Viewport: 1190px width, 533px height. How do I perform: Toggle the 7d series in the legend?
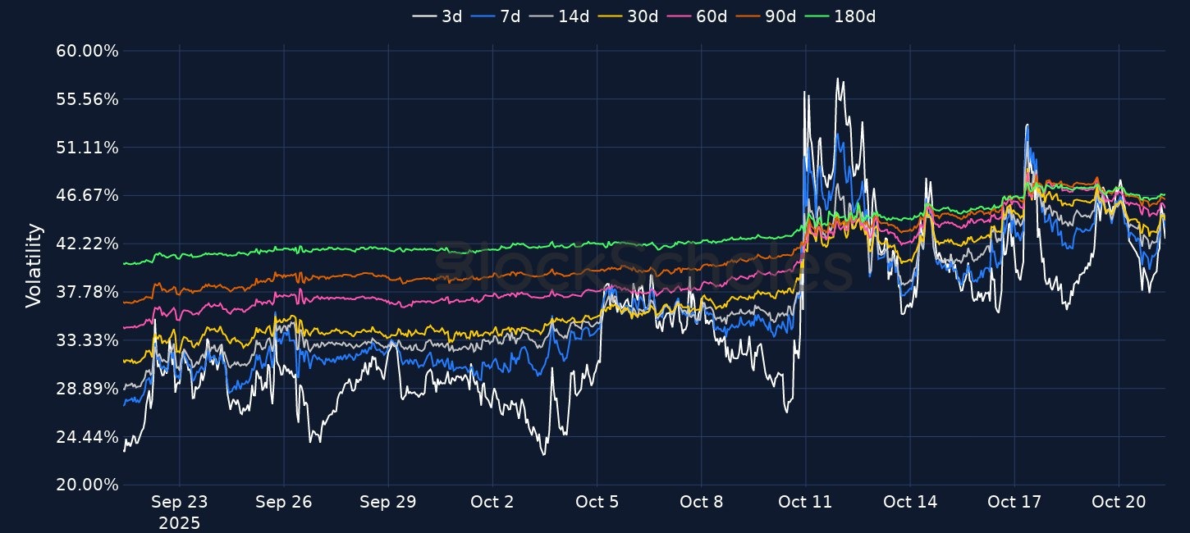click(x=496, y=16)
